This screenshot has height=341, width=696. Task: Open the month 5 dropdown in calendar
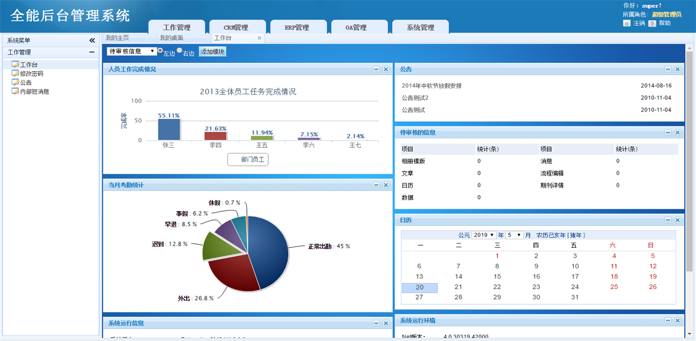pyautogui.click(x=514, y=235)
